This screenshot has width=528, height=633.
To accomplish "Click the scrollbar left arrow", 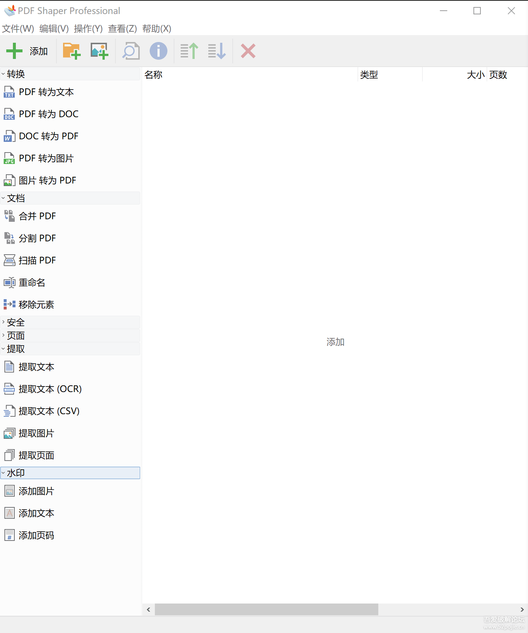I will point(149,609).
